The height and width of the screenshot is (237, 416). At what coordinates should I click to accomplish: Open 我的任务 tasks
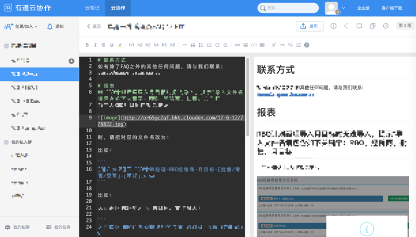[58, 227]
